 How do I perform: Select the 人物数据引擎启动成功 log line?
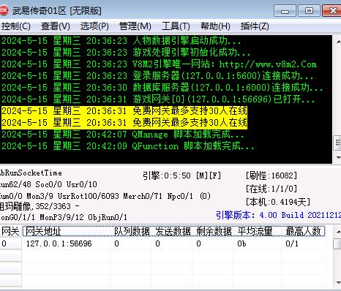[121, 41]
